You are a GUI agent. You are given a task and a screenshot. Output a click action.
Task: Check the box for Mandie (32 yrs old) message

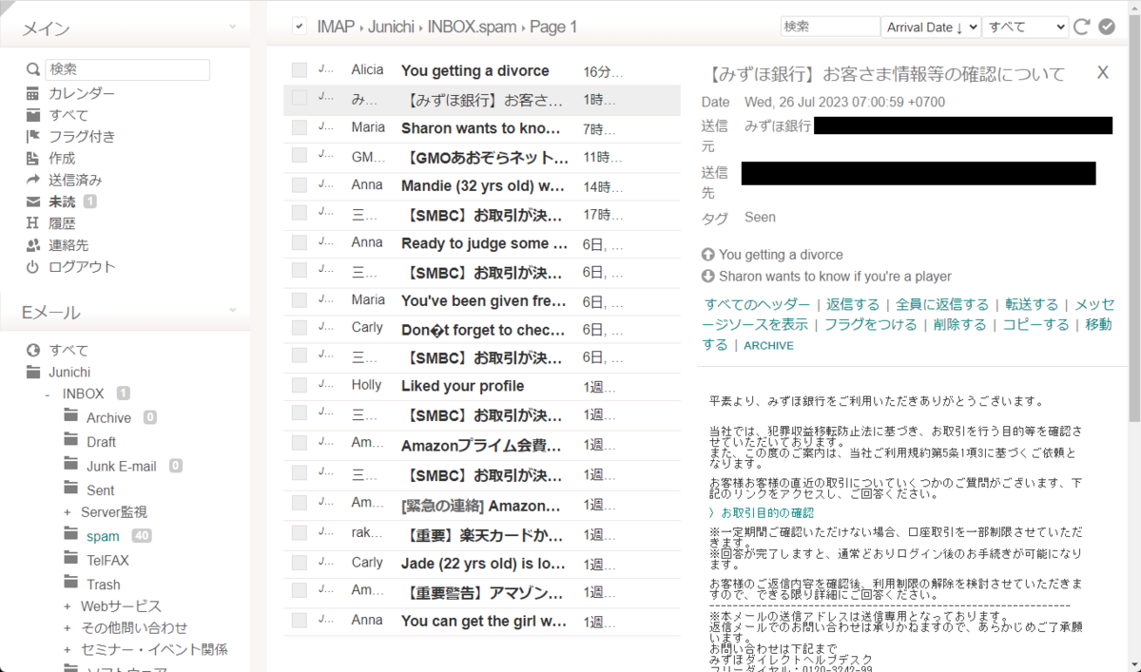click(300, 185)
